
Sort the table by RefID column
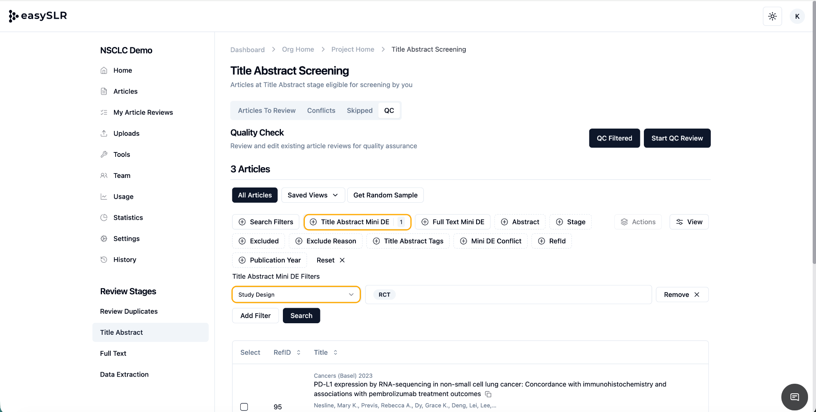287,352
